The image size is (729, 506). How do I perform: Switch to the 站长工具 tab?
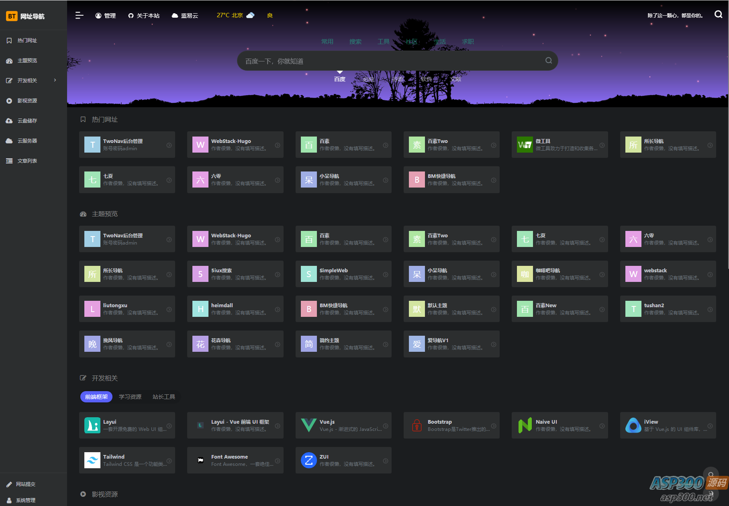click(164, 397)
